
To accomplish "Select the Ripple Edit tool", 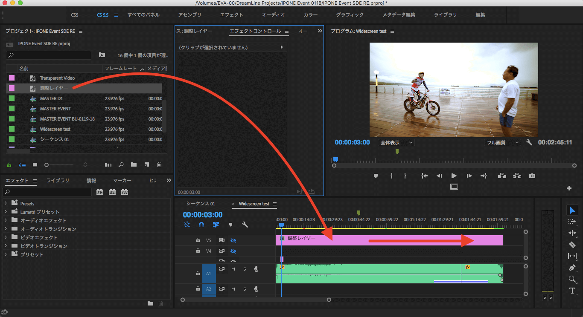I will (572, 233).
